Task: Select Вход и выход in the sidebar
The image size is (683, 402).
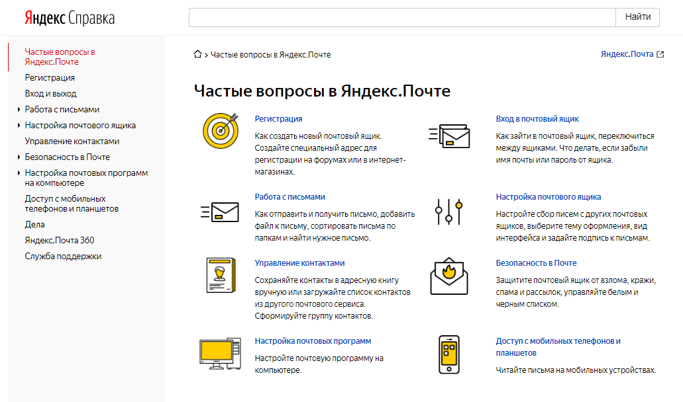Action: [x=50, y=94]
